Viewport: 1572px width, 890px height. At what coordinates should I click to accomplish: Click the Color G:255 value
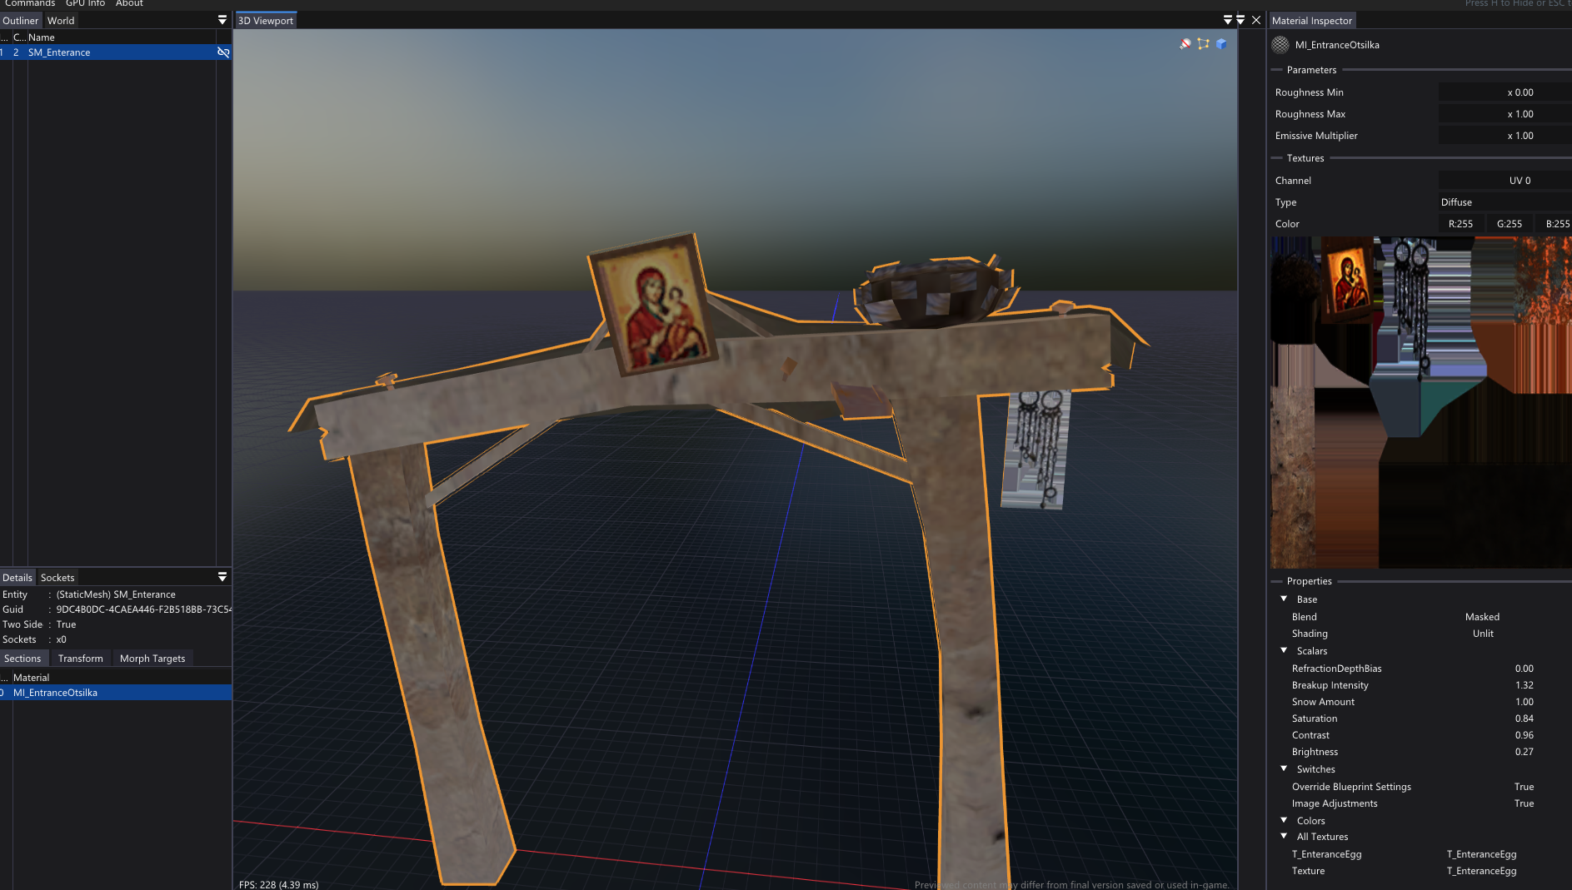click(x=1510, y=224)
